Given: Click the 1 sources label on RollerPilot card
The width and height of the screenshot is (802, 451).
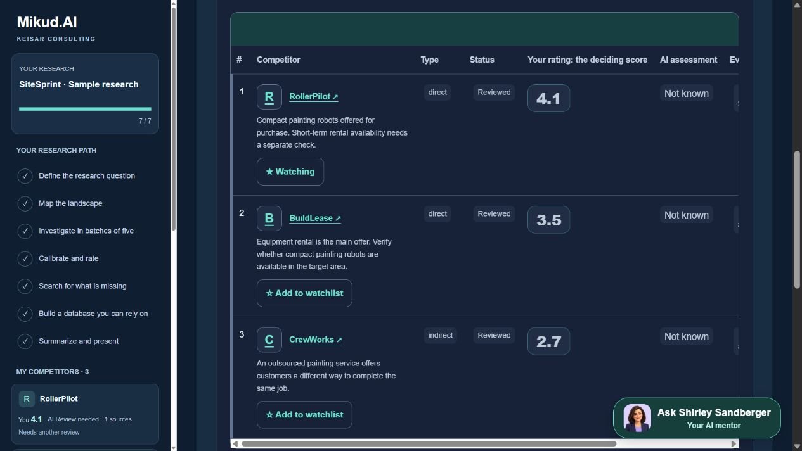Looking at the screenshot, I should [118, 419].
